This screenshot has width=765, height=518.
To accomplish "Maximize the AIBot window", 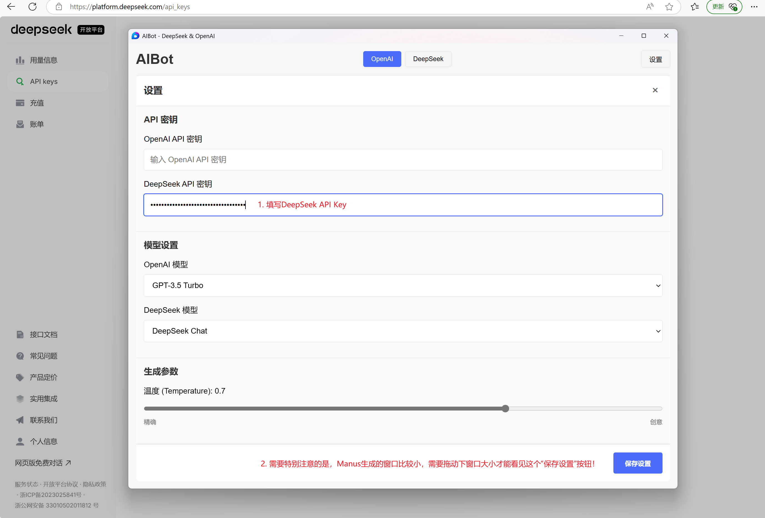I will [x=644, y=36].
